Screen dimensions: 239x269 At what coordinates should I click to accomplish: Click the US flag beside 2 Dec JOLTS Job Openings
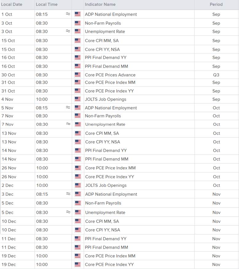tap(78, 185)
